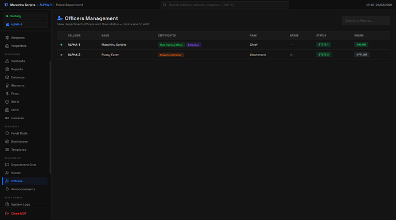Image resolution: width=396 pixels, height=220 pixels.
Task: Click the Field Training Officer certificate badge
Action: (171, 45)
